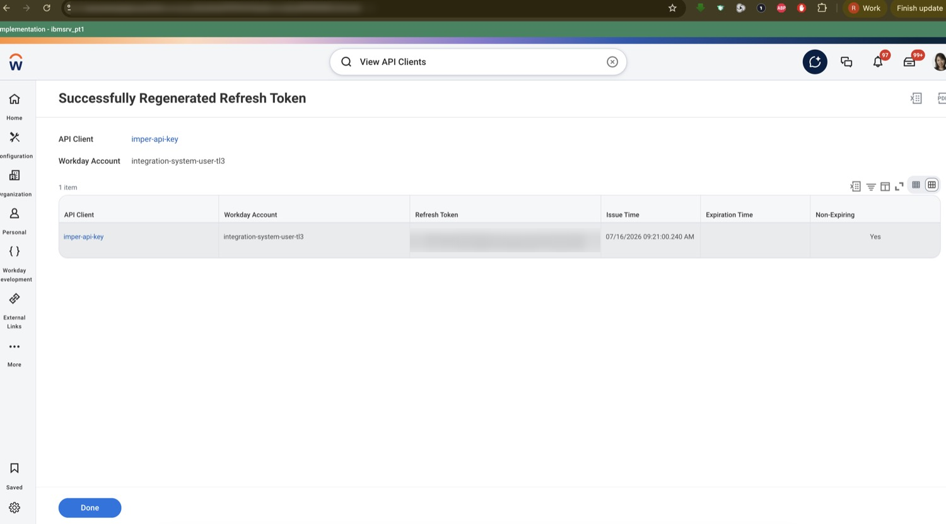The width and height of the screenshot is (946, 524).
Task: Open the table filter options
Action: (x=871, y=187)
